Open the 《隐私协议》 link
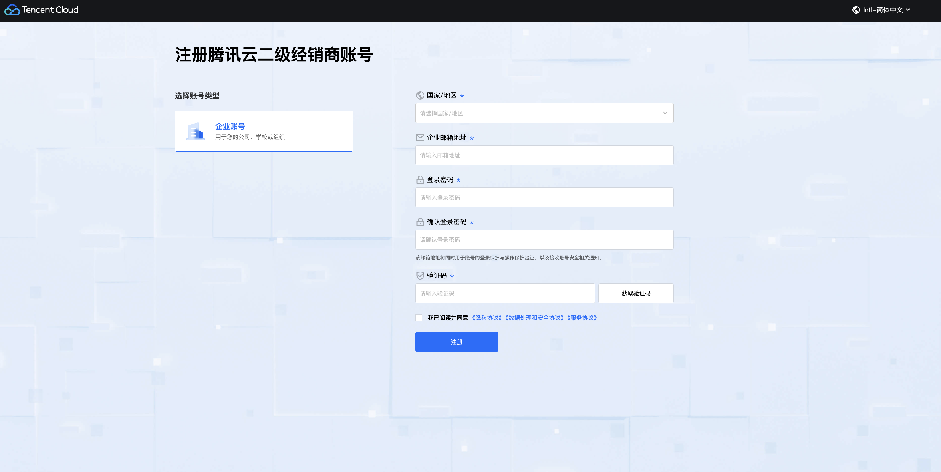Viewport: 941px width, 472px height. pyautogui.click(x=487, y=318)
